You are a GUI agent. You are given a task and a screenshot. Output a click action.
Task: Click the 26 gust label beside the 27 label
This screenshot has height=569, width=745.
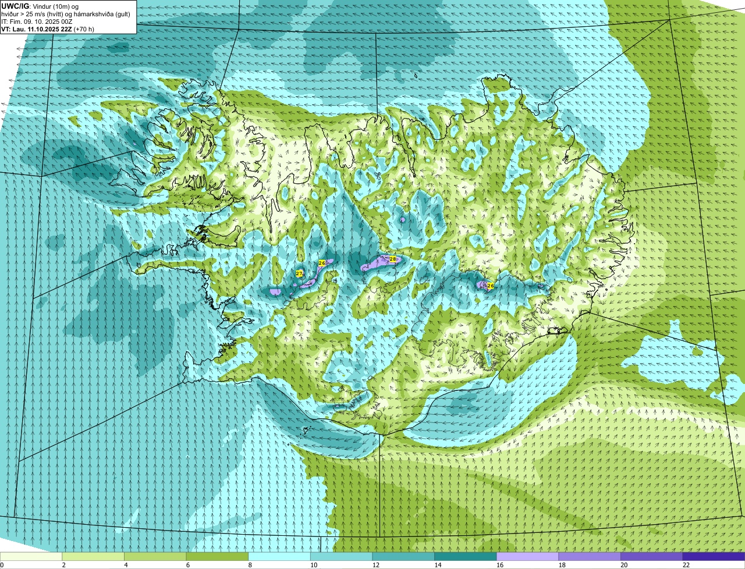tap(322, 263)
